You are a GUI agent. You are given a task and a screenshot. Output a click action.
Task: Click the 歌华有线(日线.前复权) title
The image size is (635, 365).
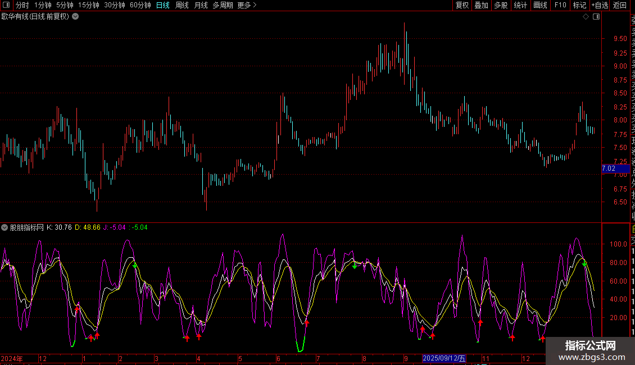coord(35,17)
